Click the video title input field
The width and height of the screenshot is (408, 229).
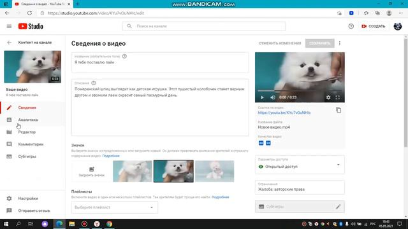tap(160, 62)
